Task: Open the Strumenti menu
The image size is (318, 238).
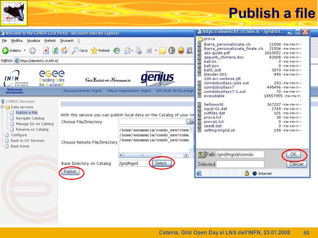Action: [67, 41]
